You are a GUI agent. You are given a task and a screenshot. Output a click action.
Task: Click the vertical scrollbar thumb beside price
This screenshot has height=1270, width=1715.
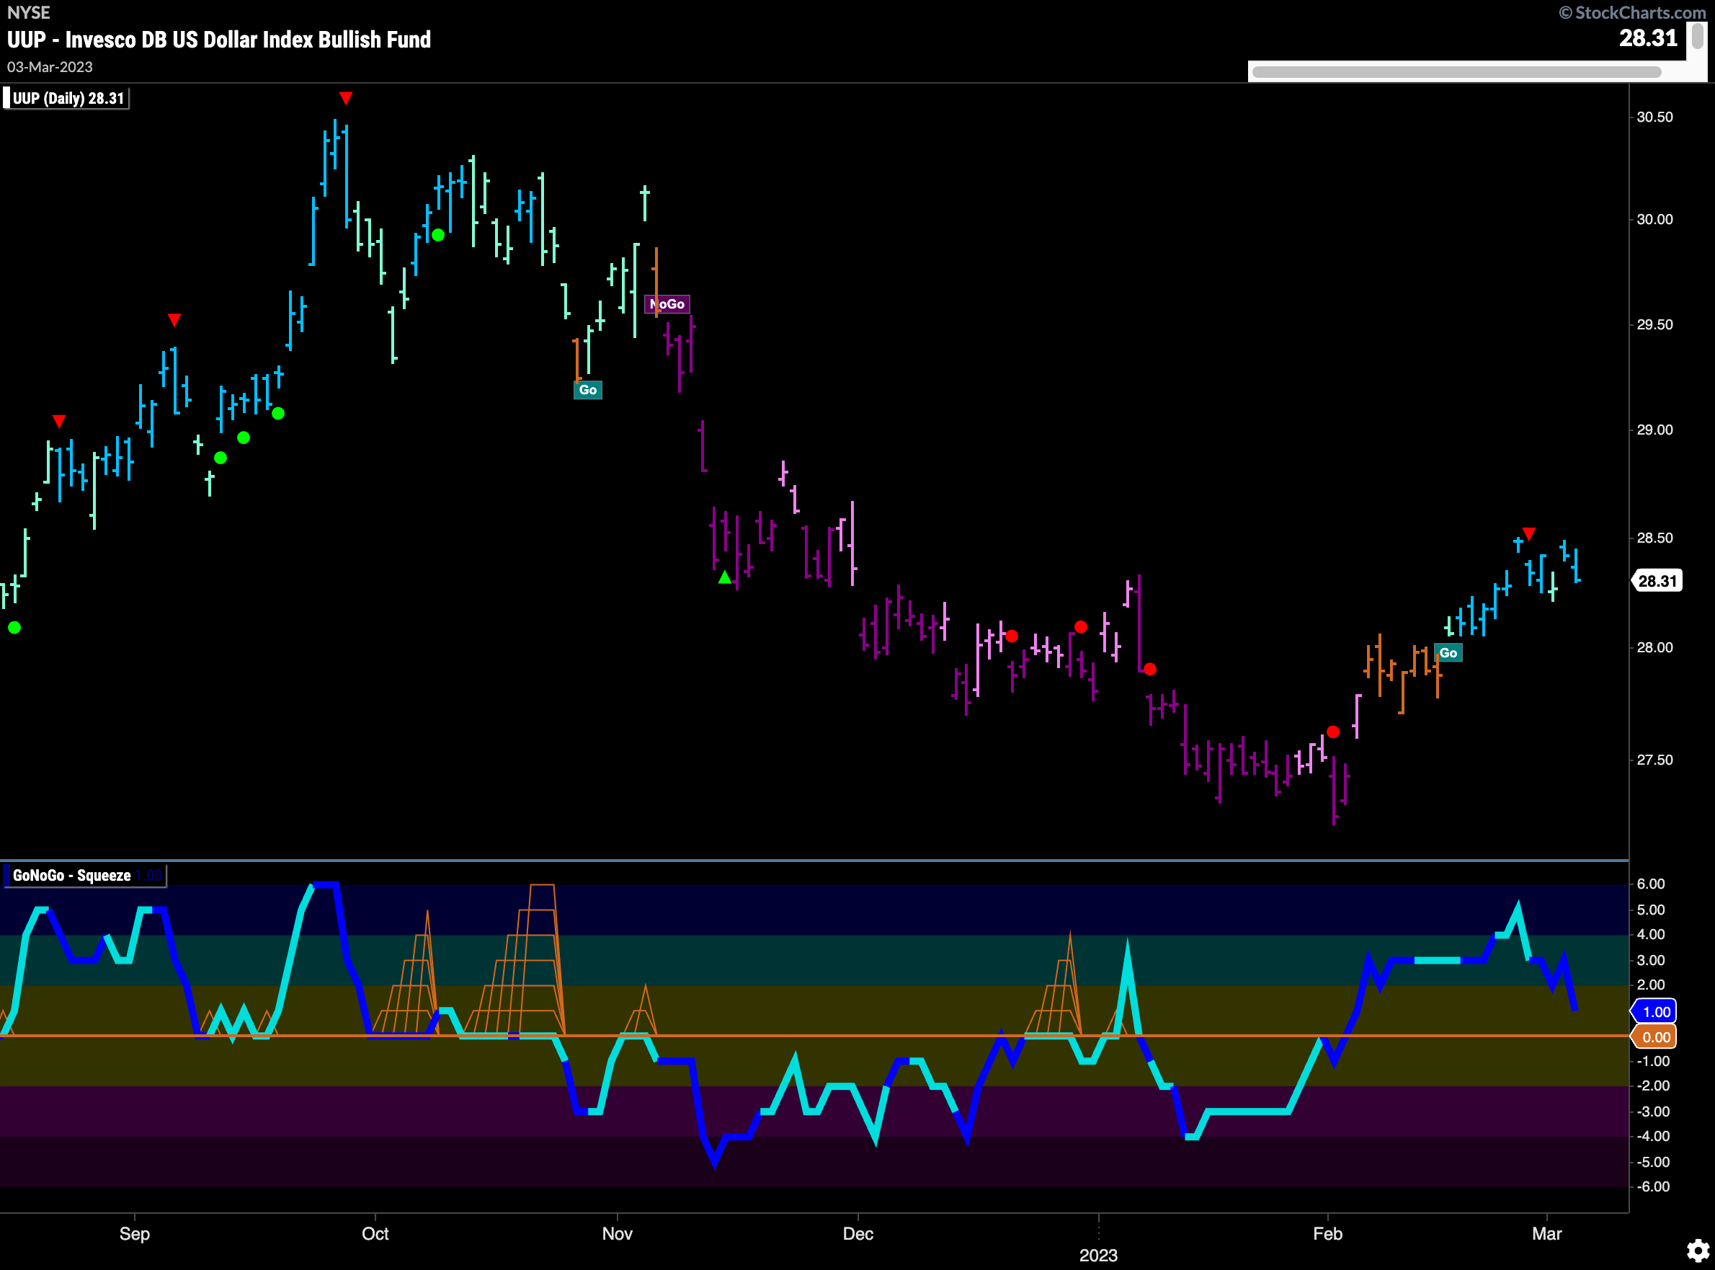pyautogui.click(x=1697, y=37)
